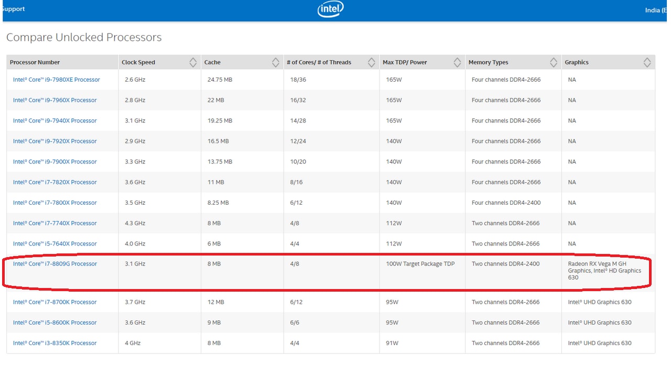Click the 6 MB cache value

214,243
